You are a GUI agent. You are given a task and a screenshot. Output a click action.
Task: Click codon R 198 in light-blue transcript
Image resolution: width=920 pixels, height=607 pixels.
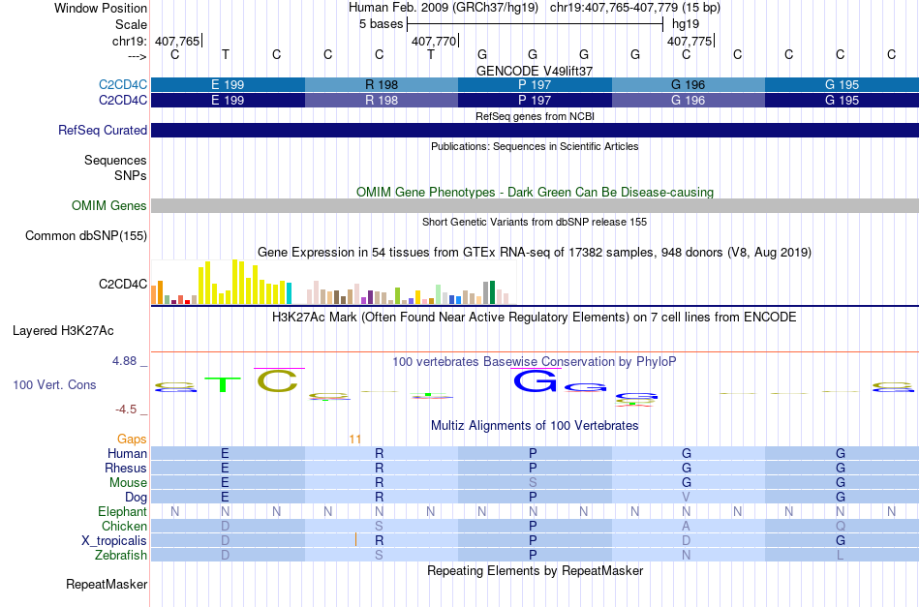click(x=382, y=84)
